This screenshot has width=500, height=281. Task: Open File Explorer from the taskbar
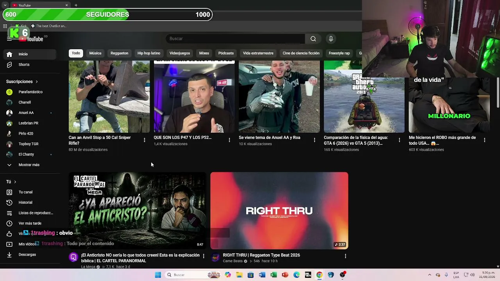click(239, 275)
